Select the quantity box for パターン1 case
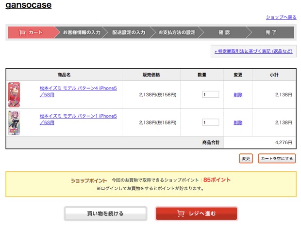The height and width of the screenshot is (226, 301). tap(210, 122)
